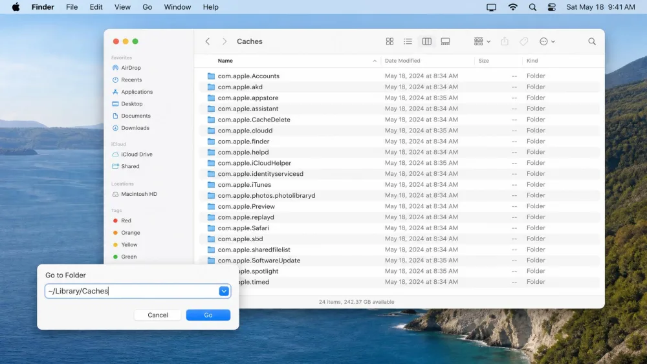Select the com.apple.SoftwareUpdate folder
This screenshot has width=647, height=364.
click(x=399, y=261)
